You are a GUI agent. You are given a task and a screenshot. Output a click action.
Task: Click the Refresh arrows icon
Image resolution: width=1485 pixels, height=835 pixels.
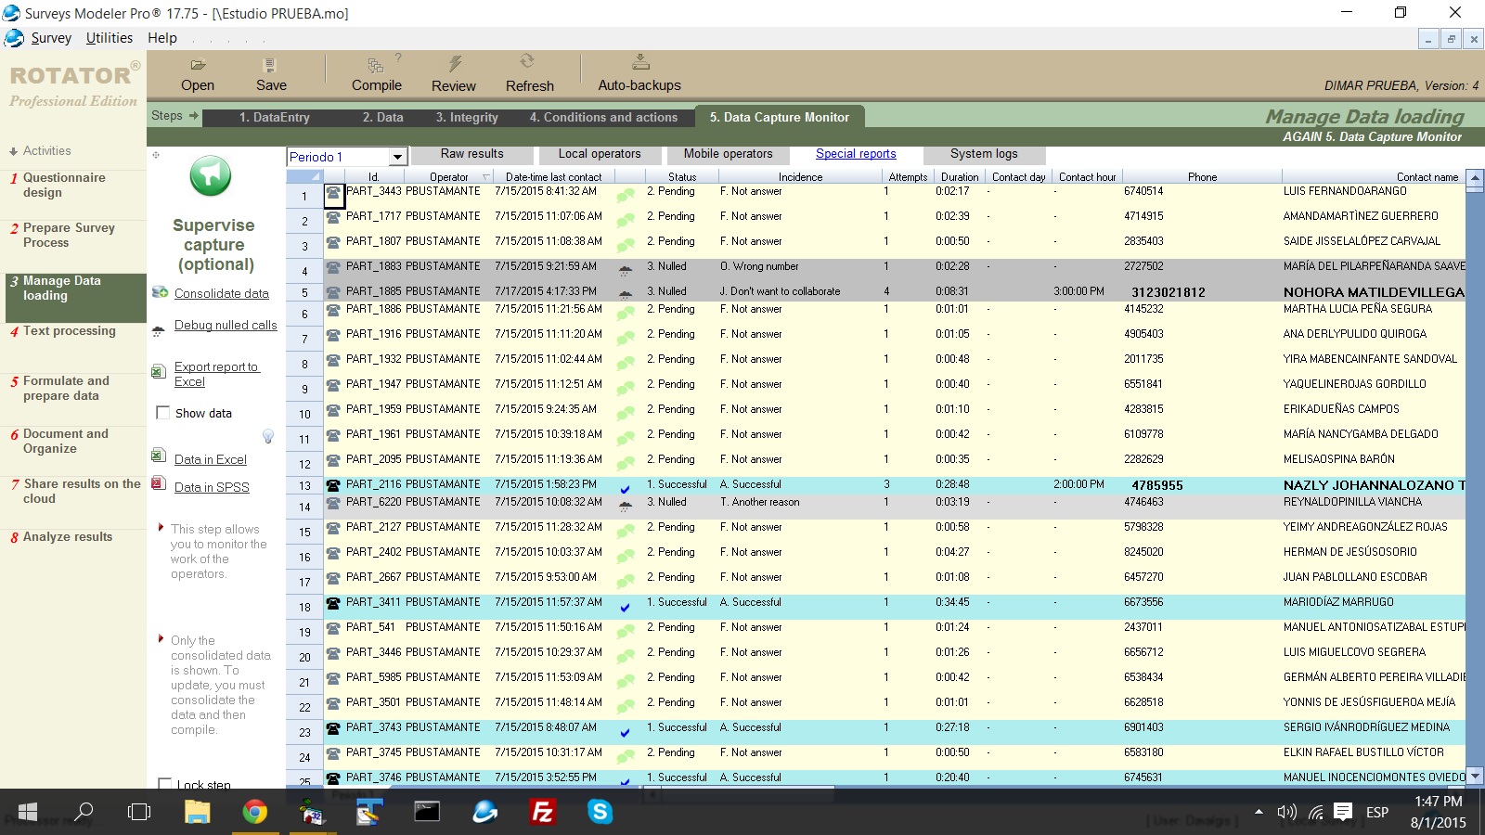[527, 62]
